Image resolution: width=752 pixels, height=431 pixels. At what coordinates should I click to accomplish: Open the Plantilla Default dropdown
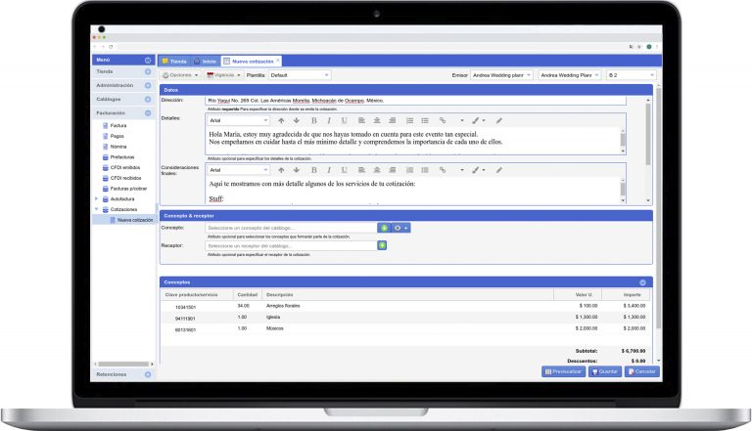point(299,74)
